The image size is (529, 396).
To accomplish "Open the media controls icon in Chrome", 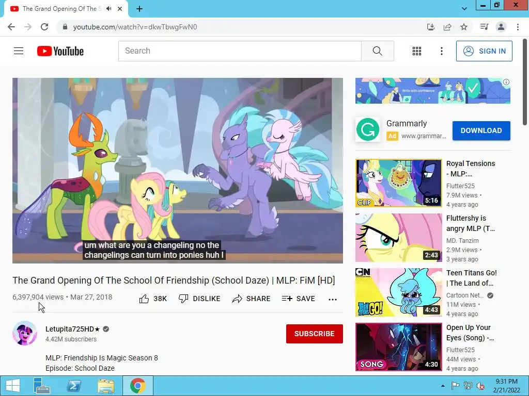I will coord(484,27).
